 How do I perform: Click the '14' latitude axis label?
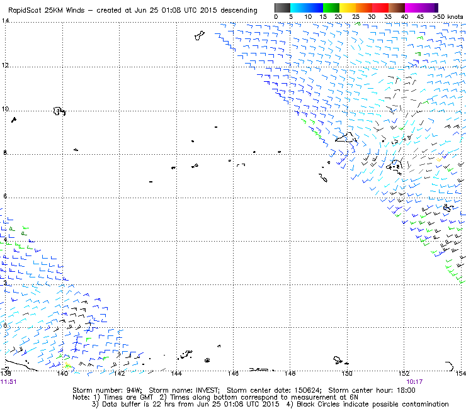[x=5, y=21]
